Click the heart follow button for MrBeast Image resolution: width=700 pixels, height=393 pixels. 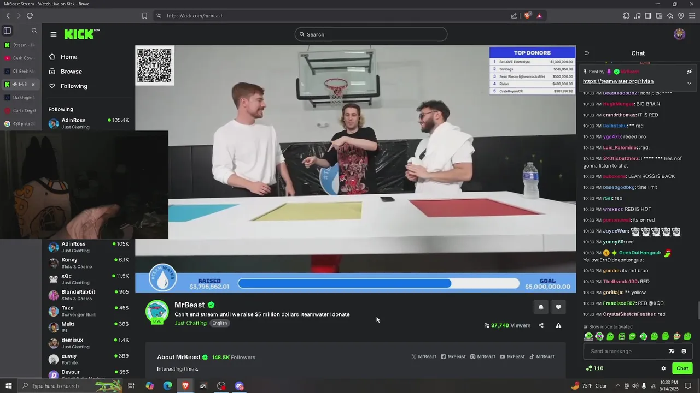click(x=558, y=307)
